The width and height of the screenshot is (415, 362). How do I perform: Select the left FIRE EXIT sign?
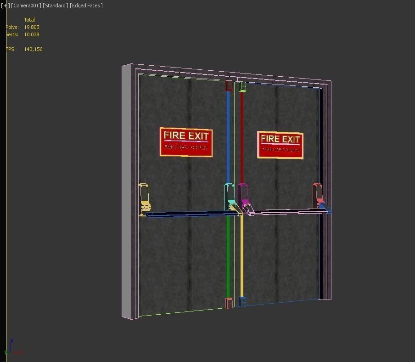186,142
